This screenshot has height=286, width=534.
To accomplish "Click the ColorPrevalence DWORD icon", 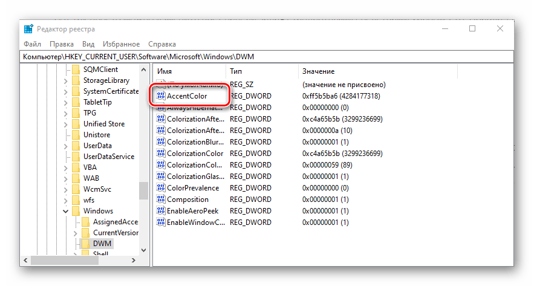I will tap(161, 188).
